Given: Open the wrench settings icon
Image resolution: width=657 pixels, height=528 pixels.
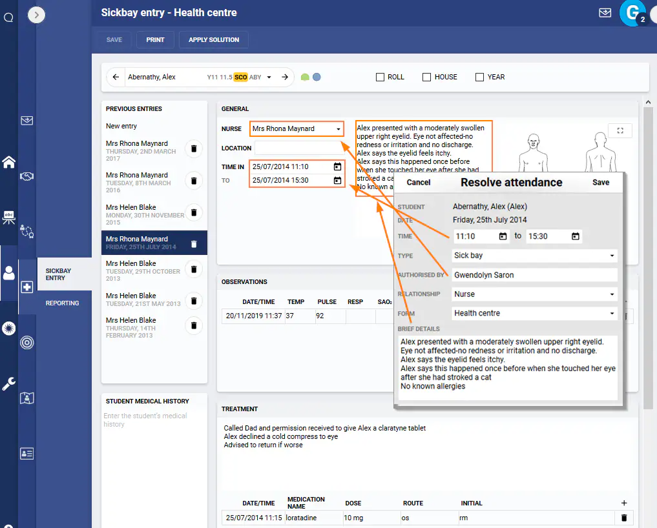Looking at the screenshot, I should [9, 383].
